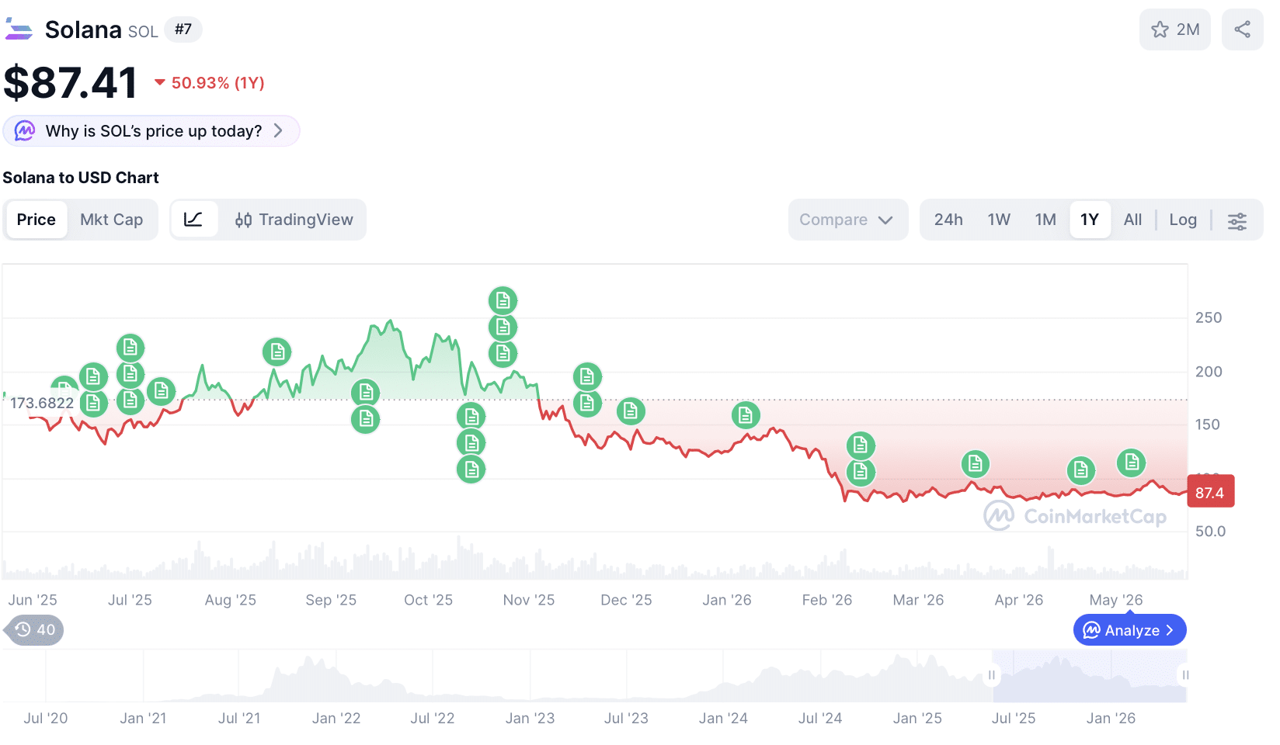Click the 250 price axis label
Viewport: 1280px width, 745px height.
1209,317
